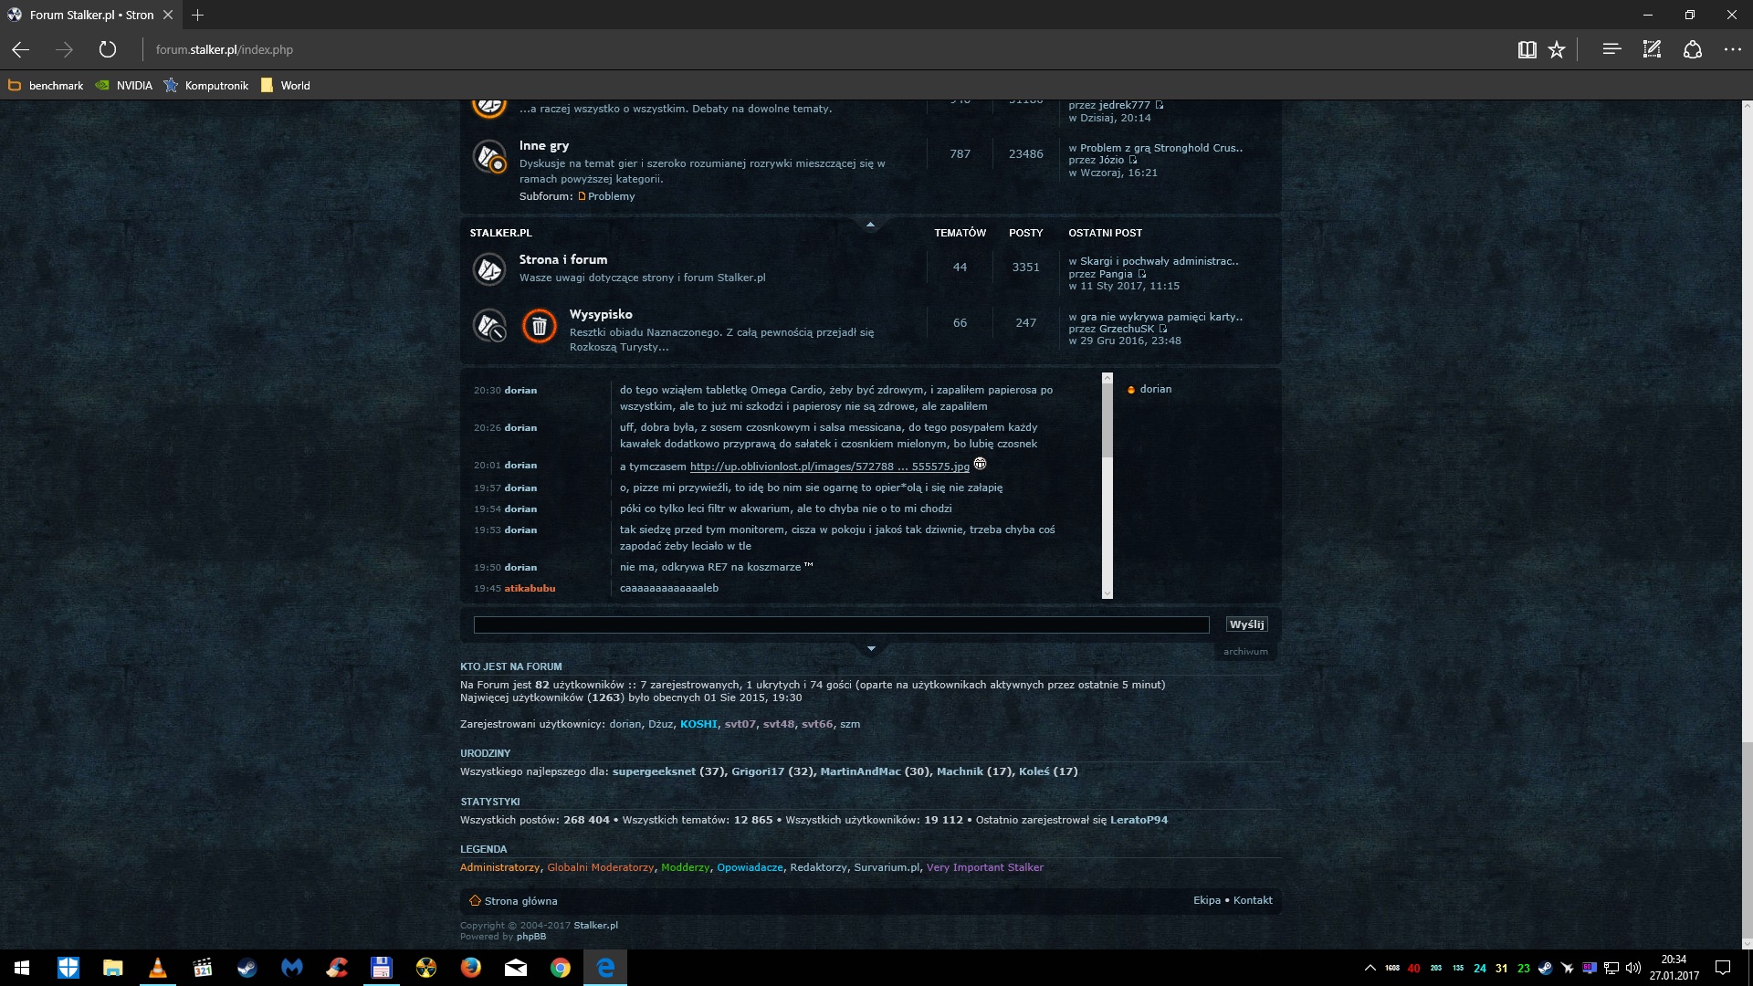Click the orange trash bin Wysypisko icon
Screen dimensions: 1753x986
point(540,326)
